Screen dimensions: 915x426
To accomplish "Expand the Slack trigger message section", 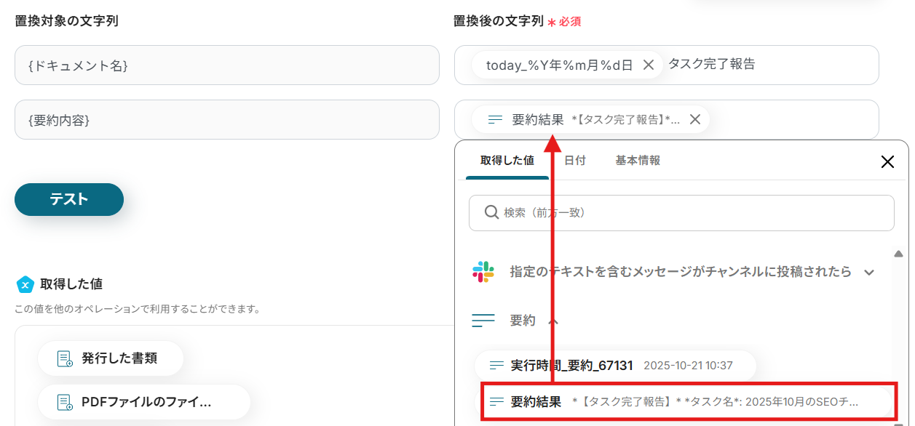I will tap(868, 273).
